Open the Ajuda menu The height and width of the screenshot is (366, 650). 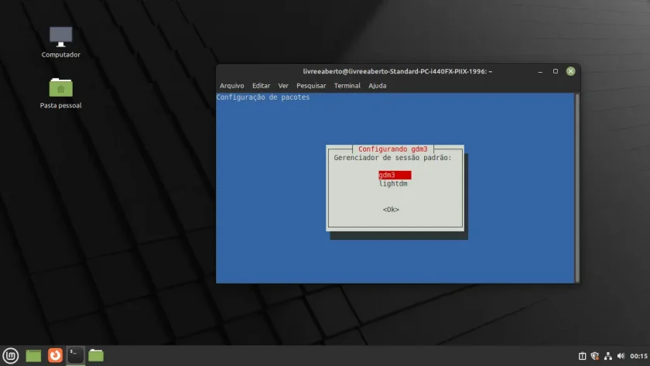tap(378, 86)
